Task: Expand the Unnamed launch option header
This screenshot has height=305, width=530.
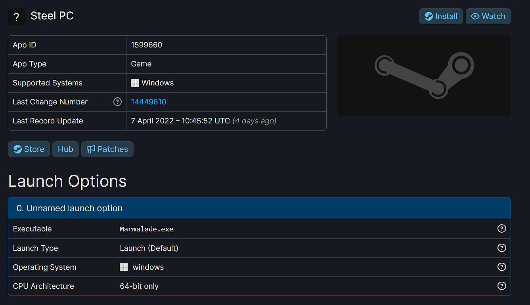Action: point(259,208)
